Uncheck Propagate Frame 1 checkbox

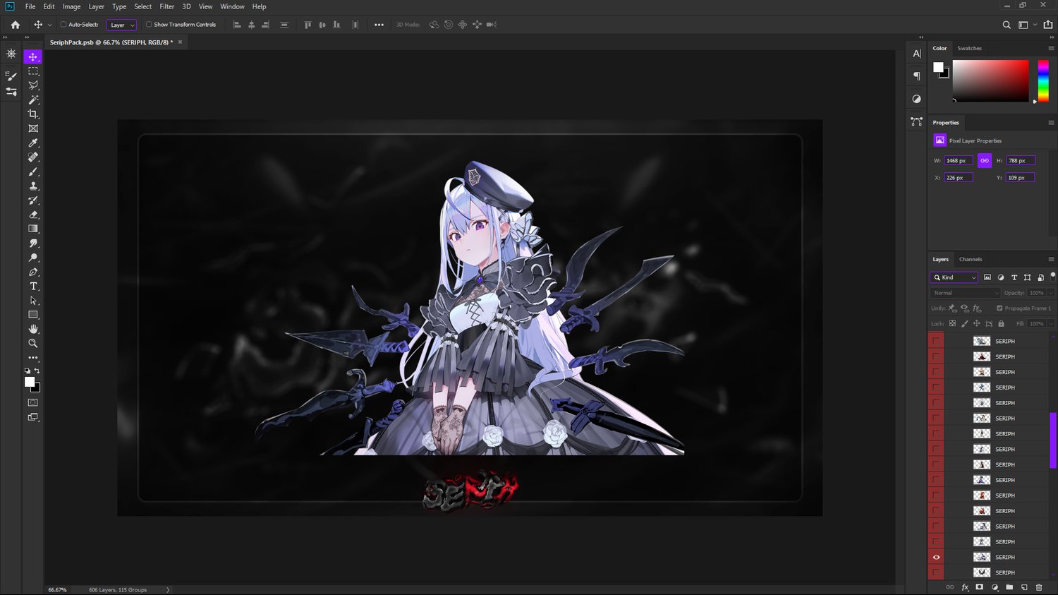[x=999, y=308]
